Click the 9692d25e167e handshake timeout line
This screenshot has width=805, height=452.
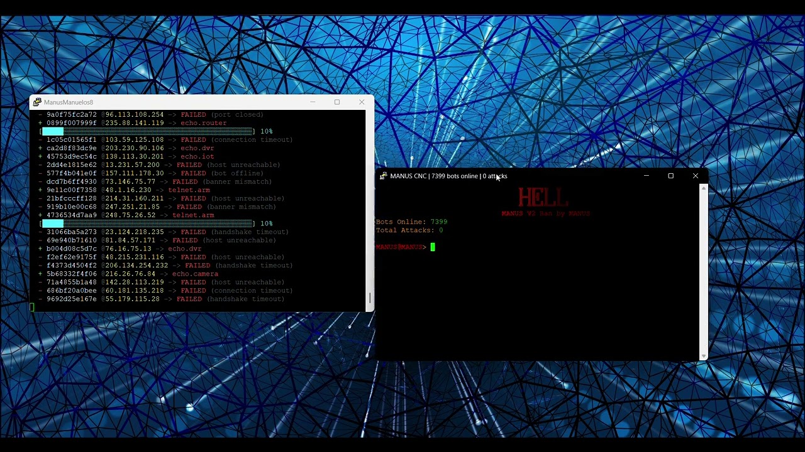click(x=162, y=299)
